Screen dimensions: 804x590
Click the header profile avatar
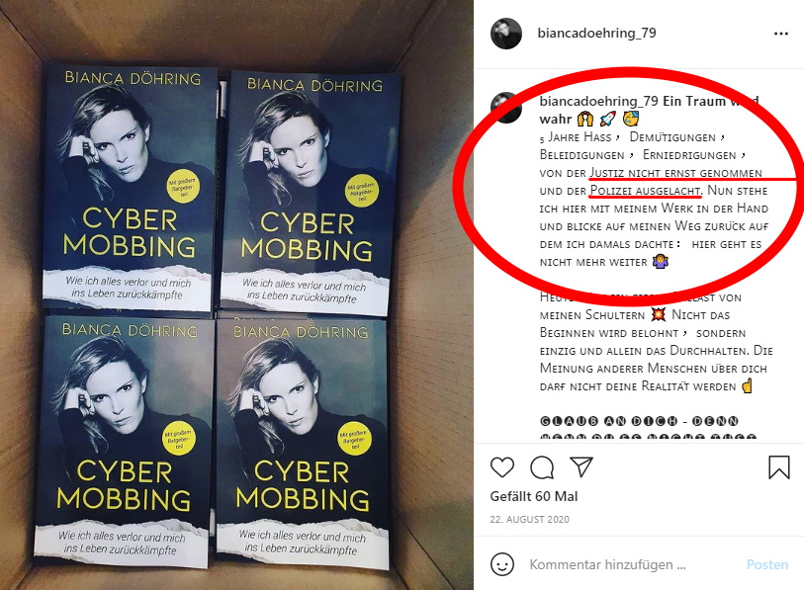[x=506, y=34]
